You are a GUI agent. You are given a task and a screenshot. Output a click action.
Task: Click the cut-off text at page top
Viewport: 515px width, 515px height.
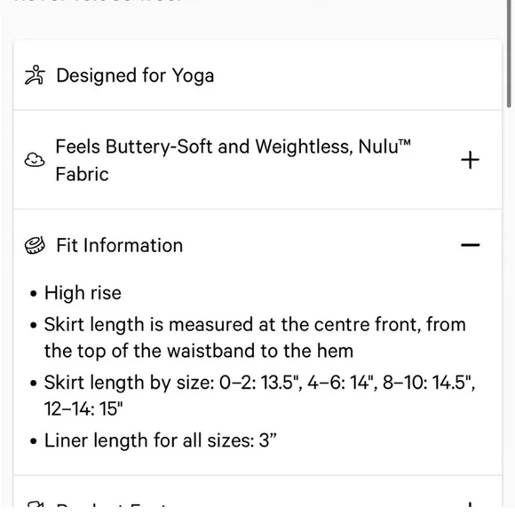tap(99, 1)
